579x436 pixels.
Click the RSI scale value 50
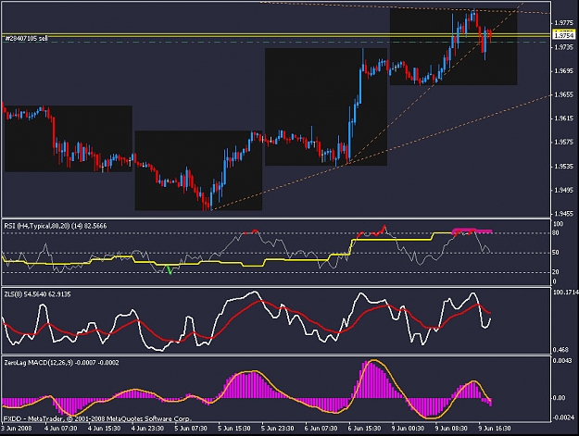coord(557,253)
